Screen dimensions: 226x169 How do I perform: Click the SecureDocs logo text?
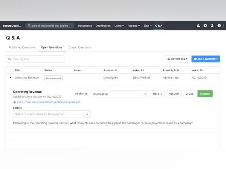click(x=12, y=26)
